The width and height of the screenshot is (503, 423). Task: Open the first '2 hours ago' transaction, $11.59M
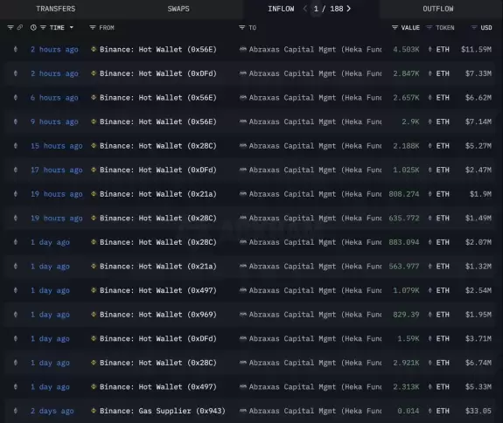tap(54, 49)
